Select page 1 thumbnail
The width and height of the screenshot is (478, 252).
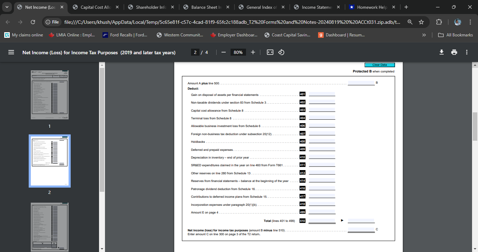click(x=50, y=95)
